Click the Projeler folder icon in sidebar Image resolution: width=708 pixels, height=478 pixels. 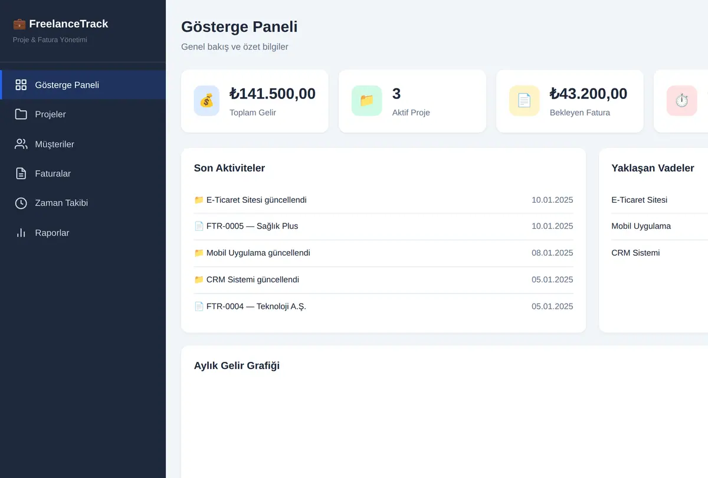click(21, 114)
